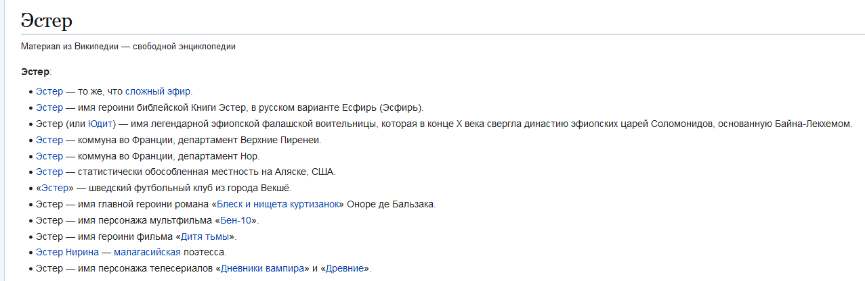Click the page heading Эстер
The height and width of the screenshot is (281, 865).
point(46,20)
